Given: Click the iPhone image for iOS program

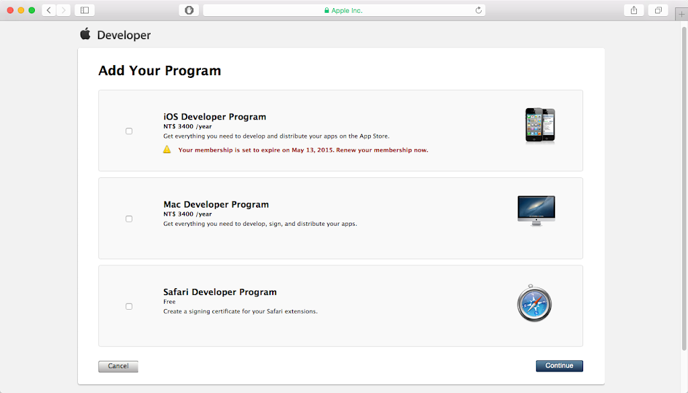Looking at the screenshot, I should pos(540,125).
